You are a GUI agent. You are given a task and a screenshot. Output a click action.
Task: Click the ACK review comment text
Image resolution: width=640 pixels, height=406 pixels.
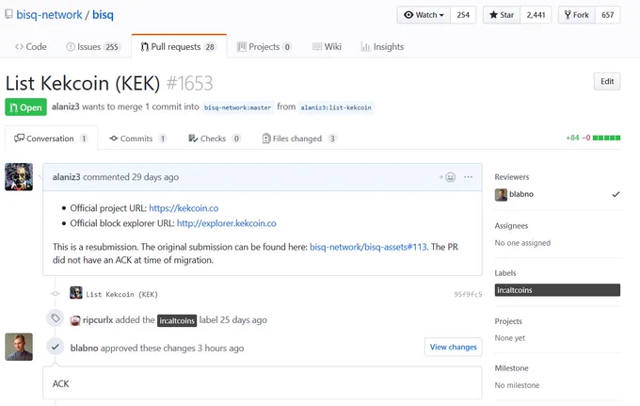[61, 383]
